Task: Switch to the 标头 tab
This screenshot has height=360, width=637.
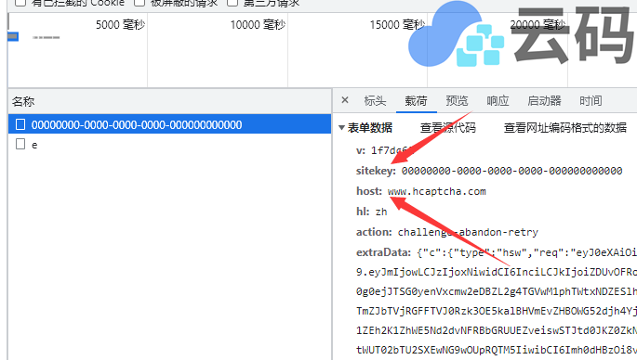Action: [x=375, y=100]
